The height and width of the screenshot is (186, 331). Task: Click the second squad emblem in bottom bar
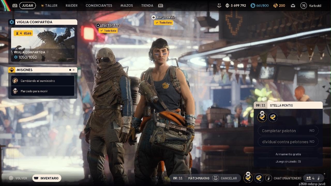259,178
